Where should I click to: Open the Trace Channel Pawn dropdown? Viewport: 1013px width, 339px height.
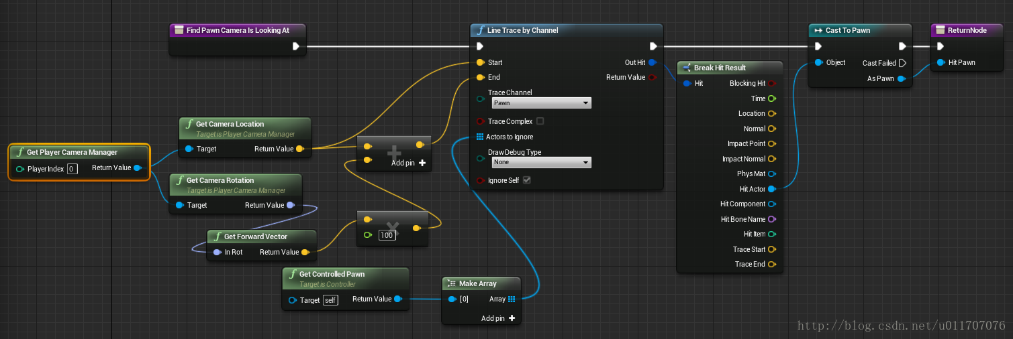point(541,103)
